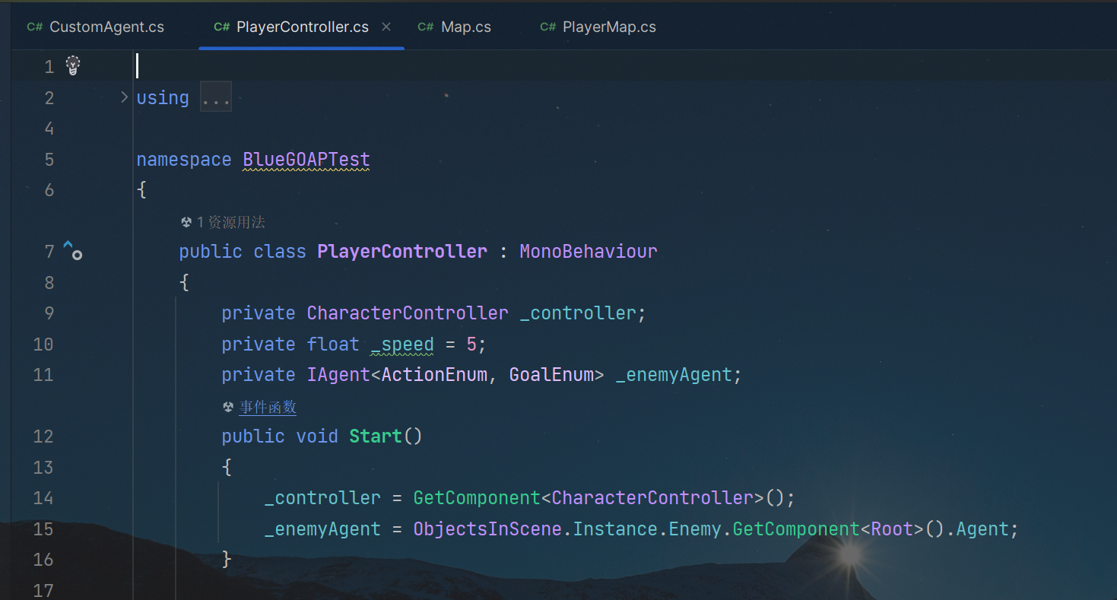Click the 1 资源用法 usages hint
The height and width of the screenshot is (600, 1117).
[230, 222]
